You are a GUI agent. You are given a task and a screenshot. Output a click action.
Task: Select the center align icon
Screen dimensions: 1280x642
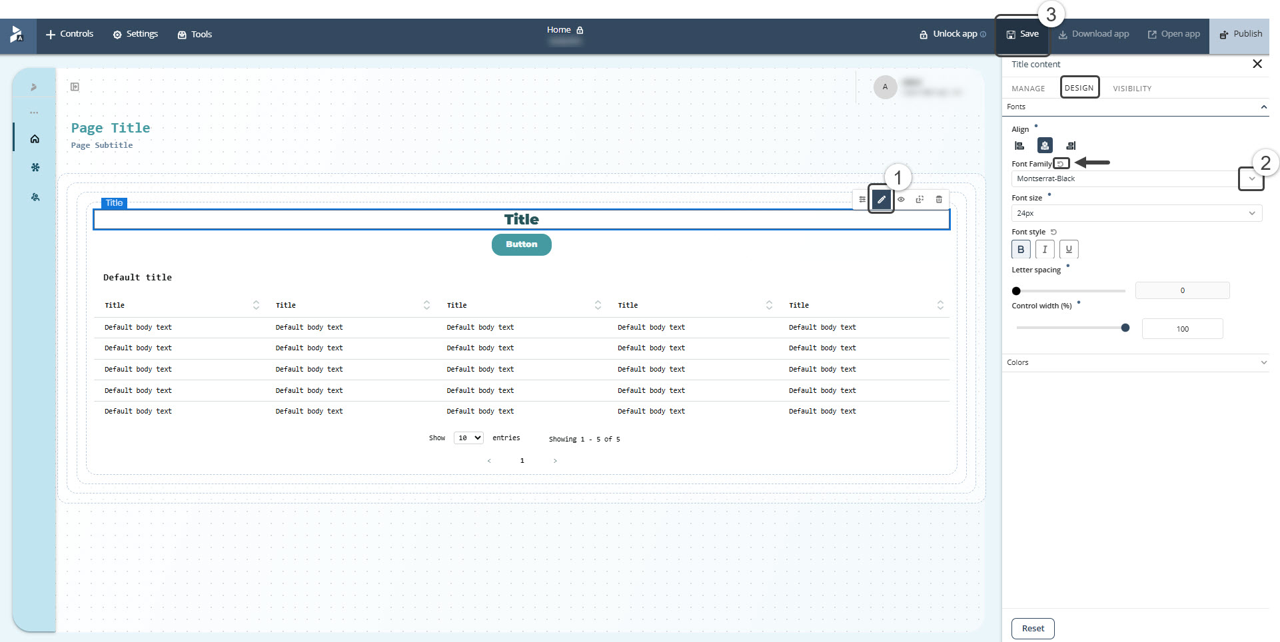coord(1045,145)
